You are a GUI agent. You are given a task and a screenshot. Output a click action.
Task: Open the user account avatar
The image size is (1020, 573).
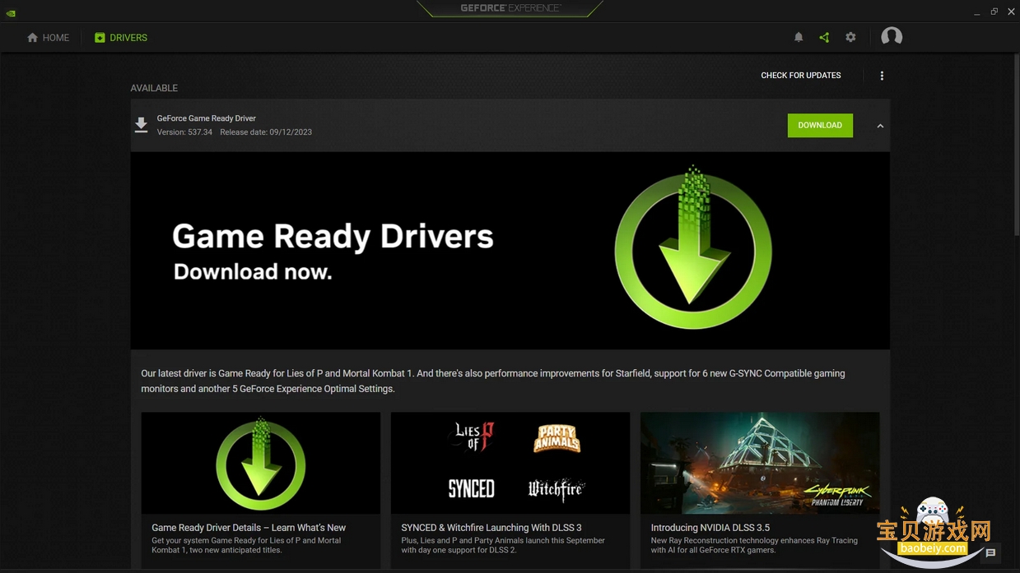click(892, 37)
